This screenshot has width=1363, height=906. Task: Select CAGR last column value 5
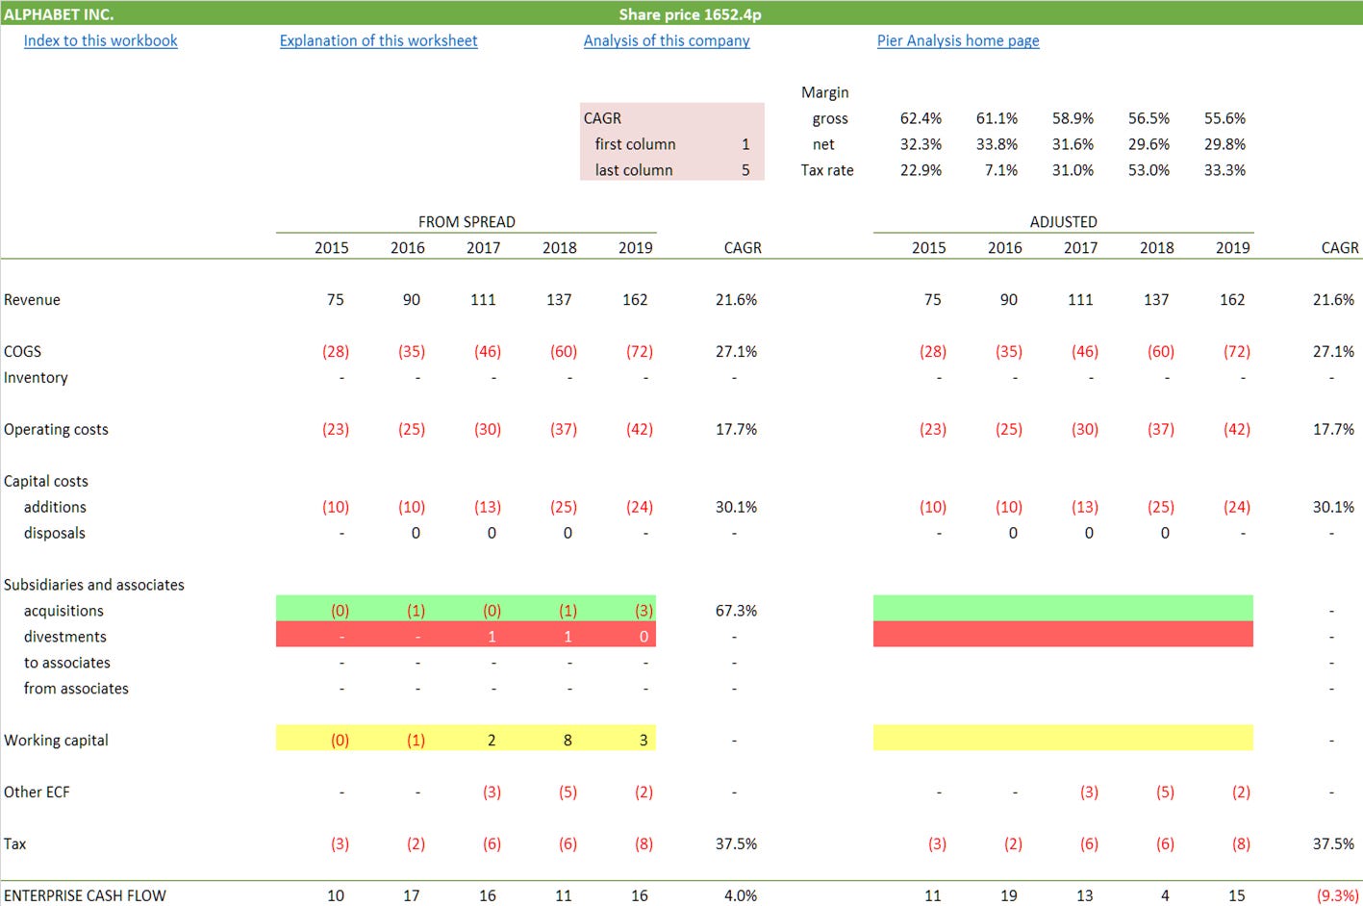(x=745, y=170)
